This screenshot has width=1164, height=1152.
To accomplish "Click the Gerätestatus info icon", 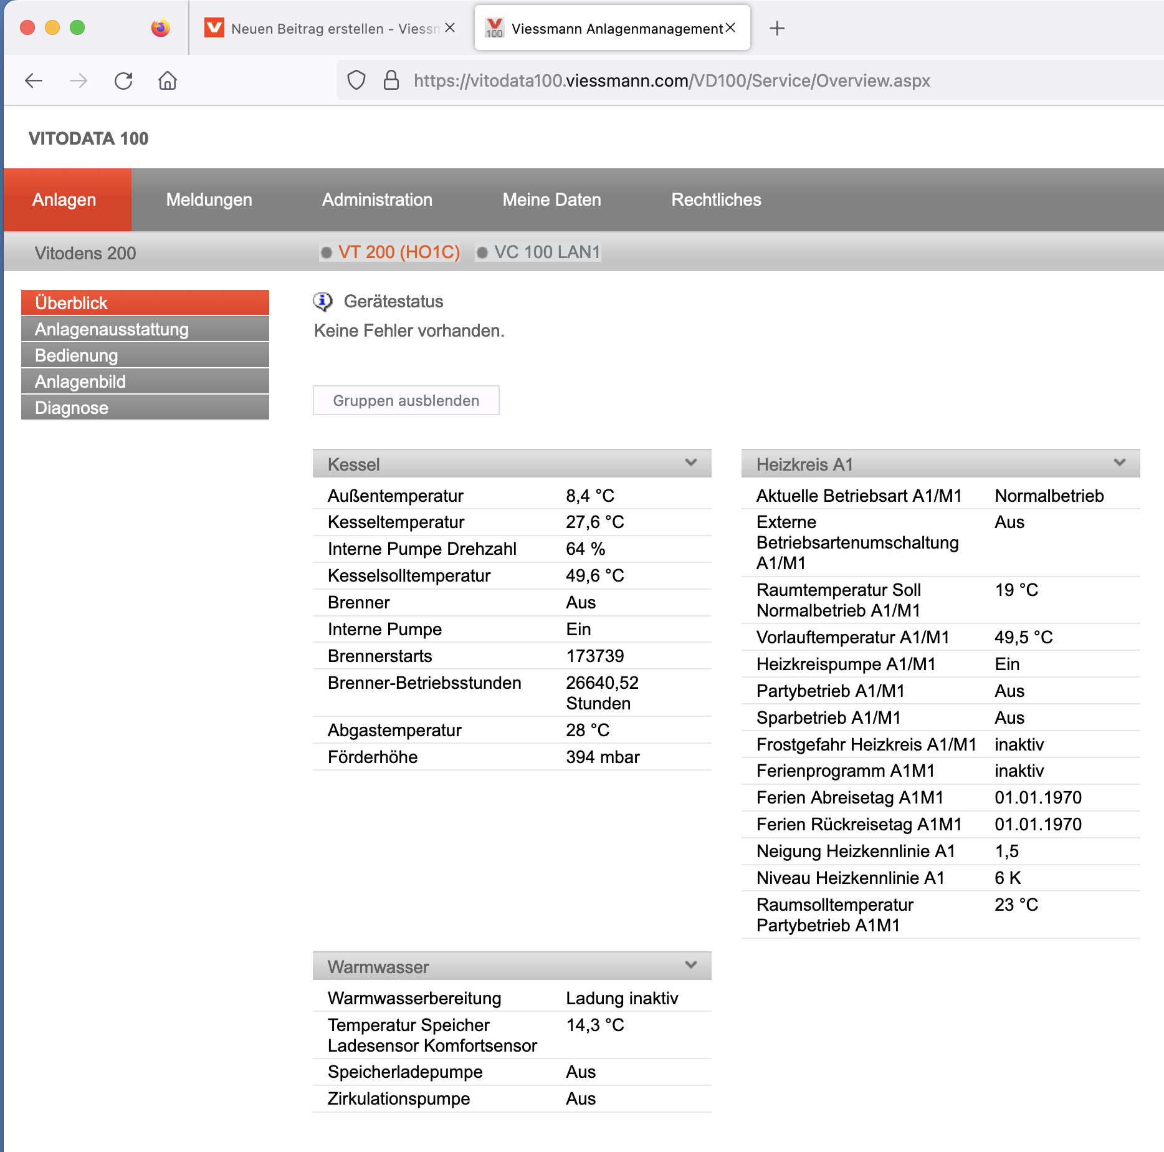I will [323, 302].
